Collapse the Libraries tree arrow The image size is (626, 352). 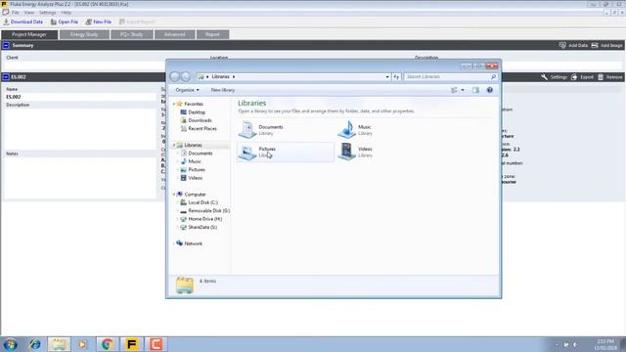click(x=174, y=146)
